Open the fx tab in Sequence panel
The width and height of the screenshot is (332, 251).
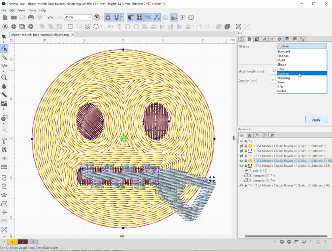(257, 135)
